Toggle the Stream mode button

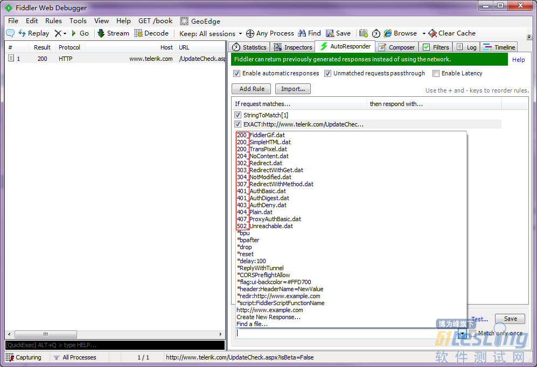tap(113, 33)
